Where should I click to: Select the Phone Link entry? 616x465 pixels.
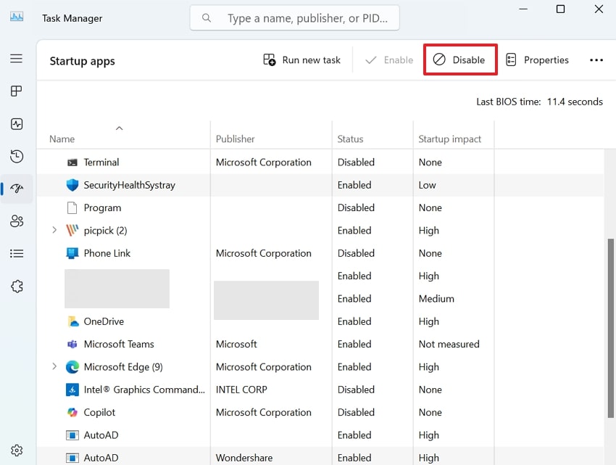point(107,253)
